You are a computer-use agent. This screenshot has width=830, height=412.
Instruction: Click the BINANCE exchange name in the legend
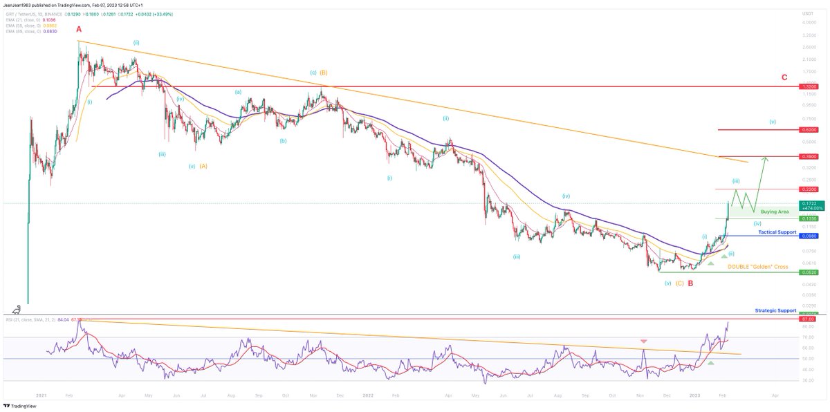(53, 14)
